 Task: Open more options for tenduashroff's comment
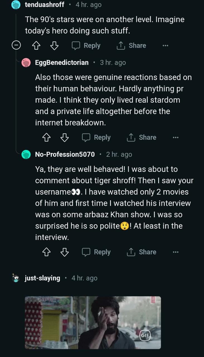click(165, 45)
